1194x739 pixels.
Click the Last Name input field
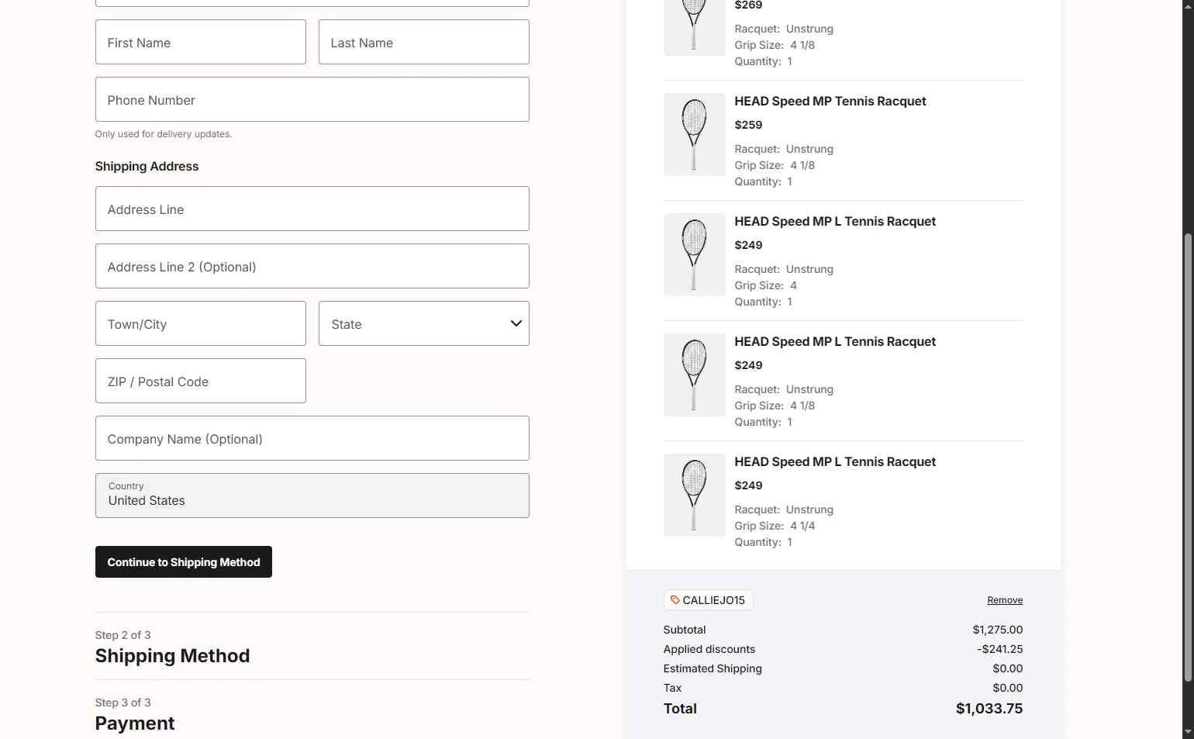click(423, 42)
